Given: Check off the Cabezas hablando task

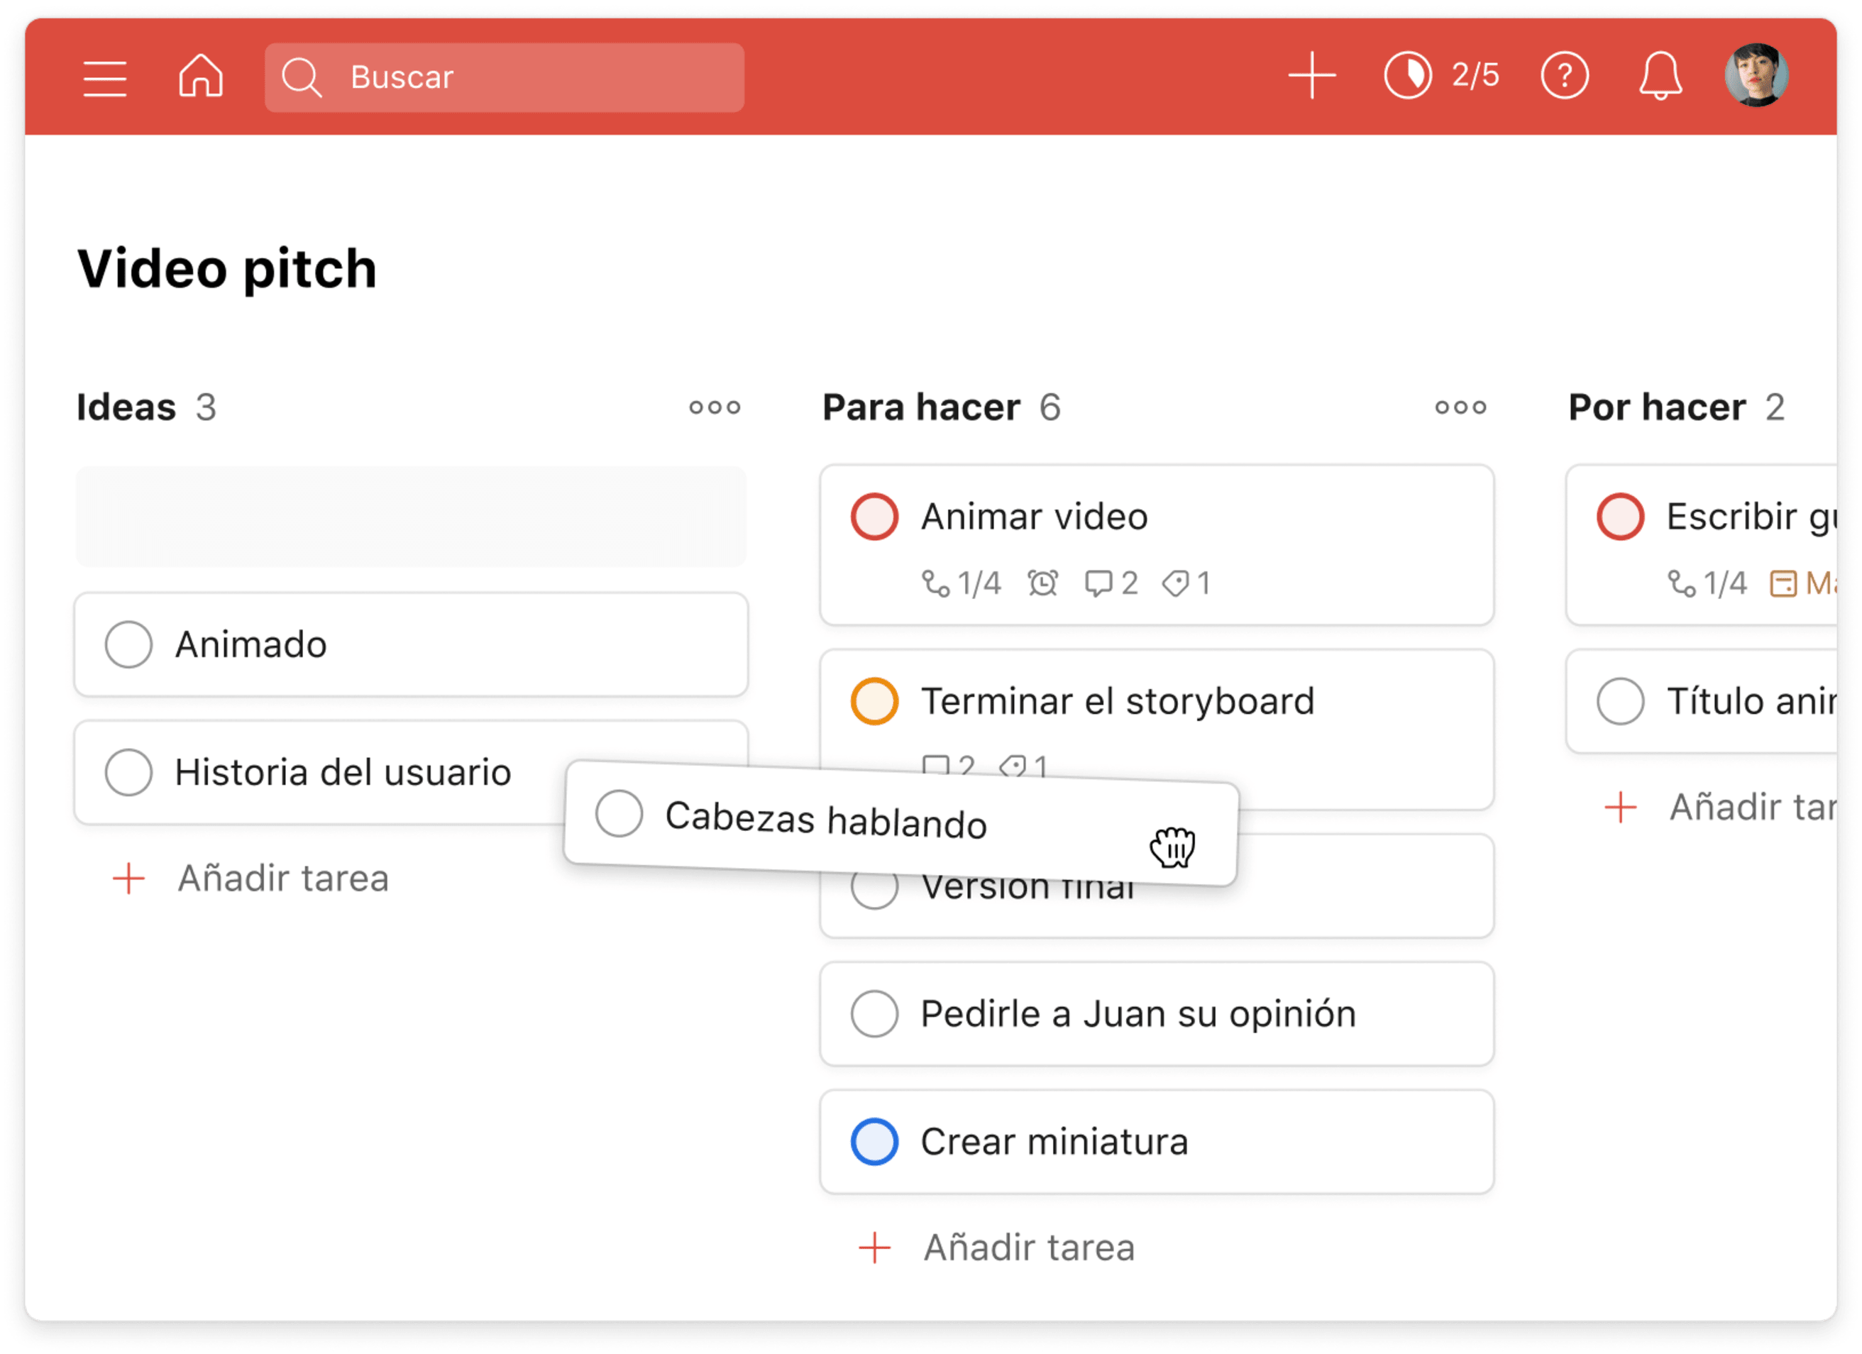Looking at the screenshot, I should click(619, 814).
